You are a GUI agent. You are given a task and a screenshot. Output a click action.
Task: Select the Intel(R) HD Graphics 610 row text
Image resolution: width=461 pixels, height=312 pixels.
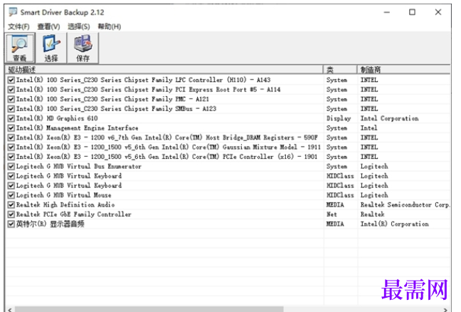[57, 118]
